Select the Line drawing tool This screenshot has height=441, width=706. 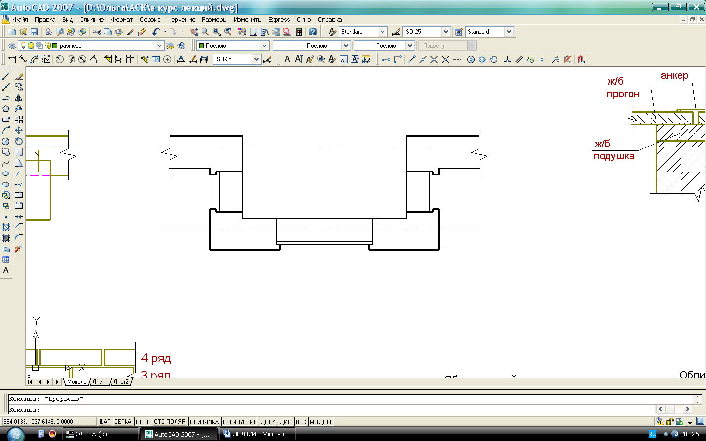6,76
